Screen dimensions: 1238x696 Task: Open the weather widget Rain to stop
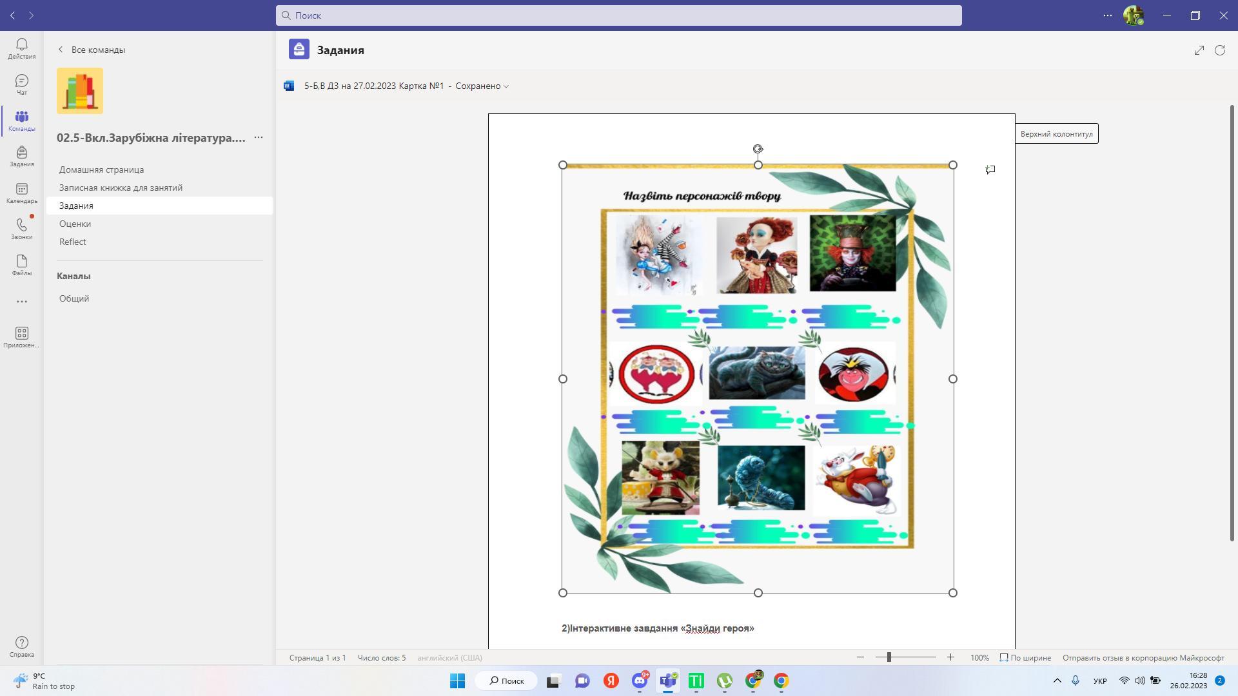44,681
